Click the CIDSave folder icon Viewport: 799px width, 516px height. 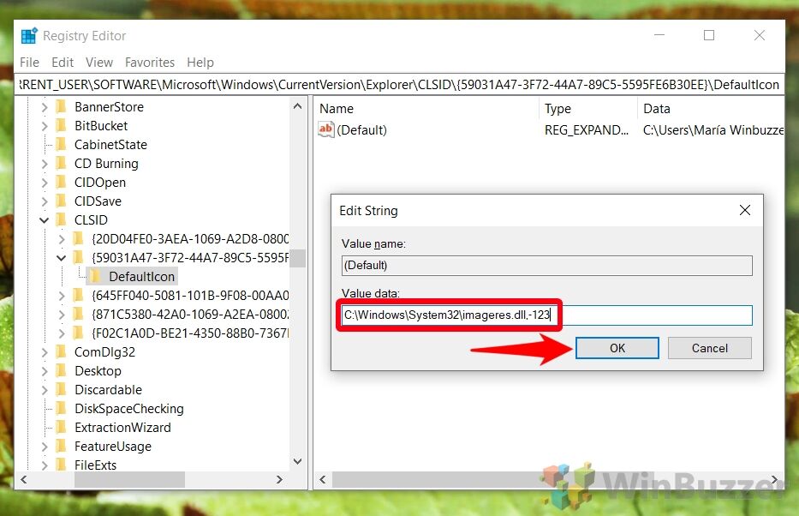(61, 201)
